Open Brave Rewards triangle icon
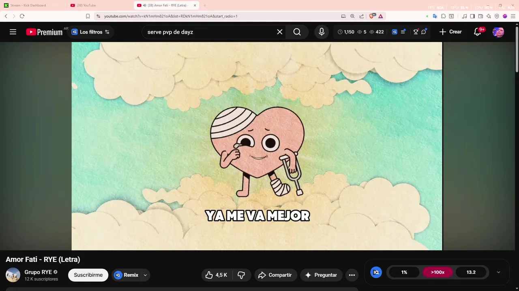 [380, 16]
